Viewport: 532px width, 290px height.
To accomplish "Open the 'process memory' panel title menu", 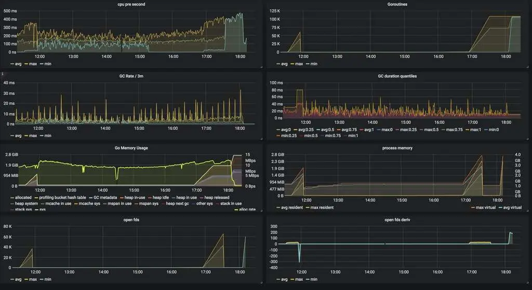I will pyautogui.click(x=397, y=148).
